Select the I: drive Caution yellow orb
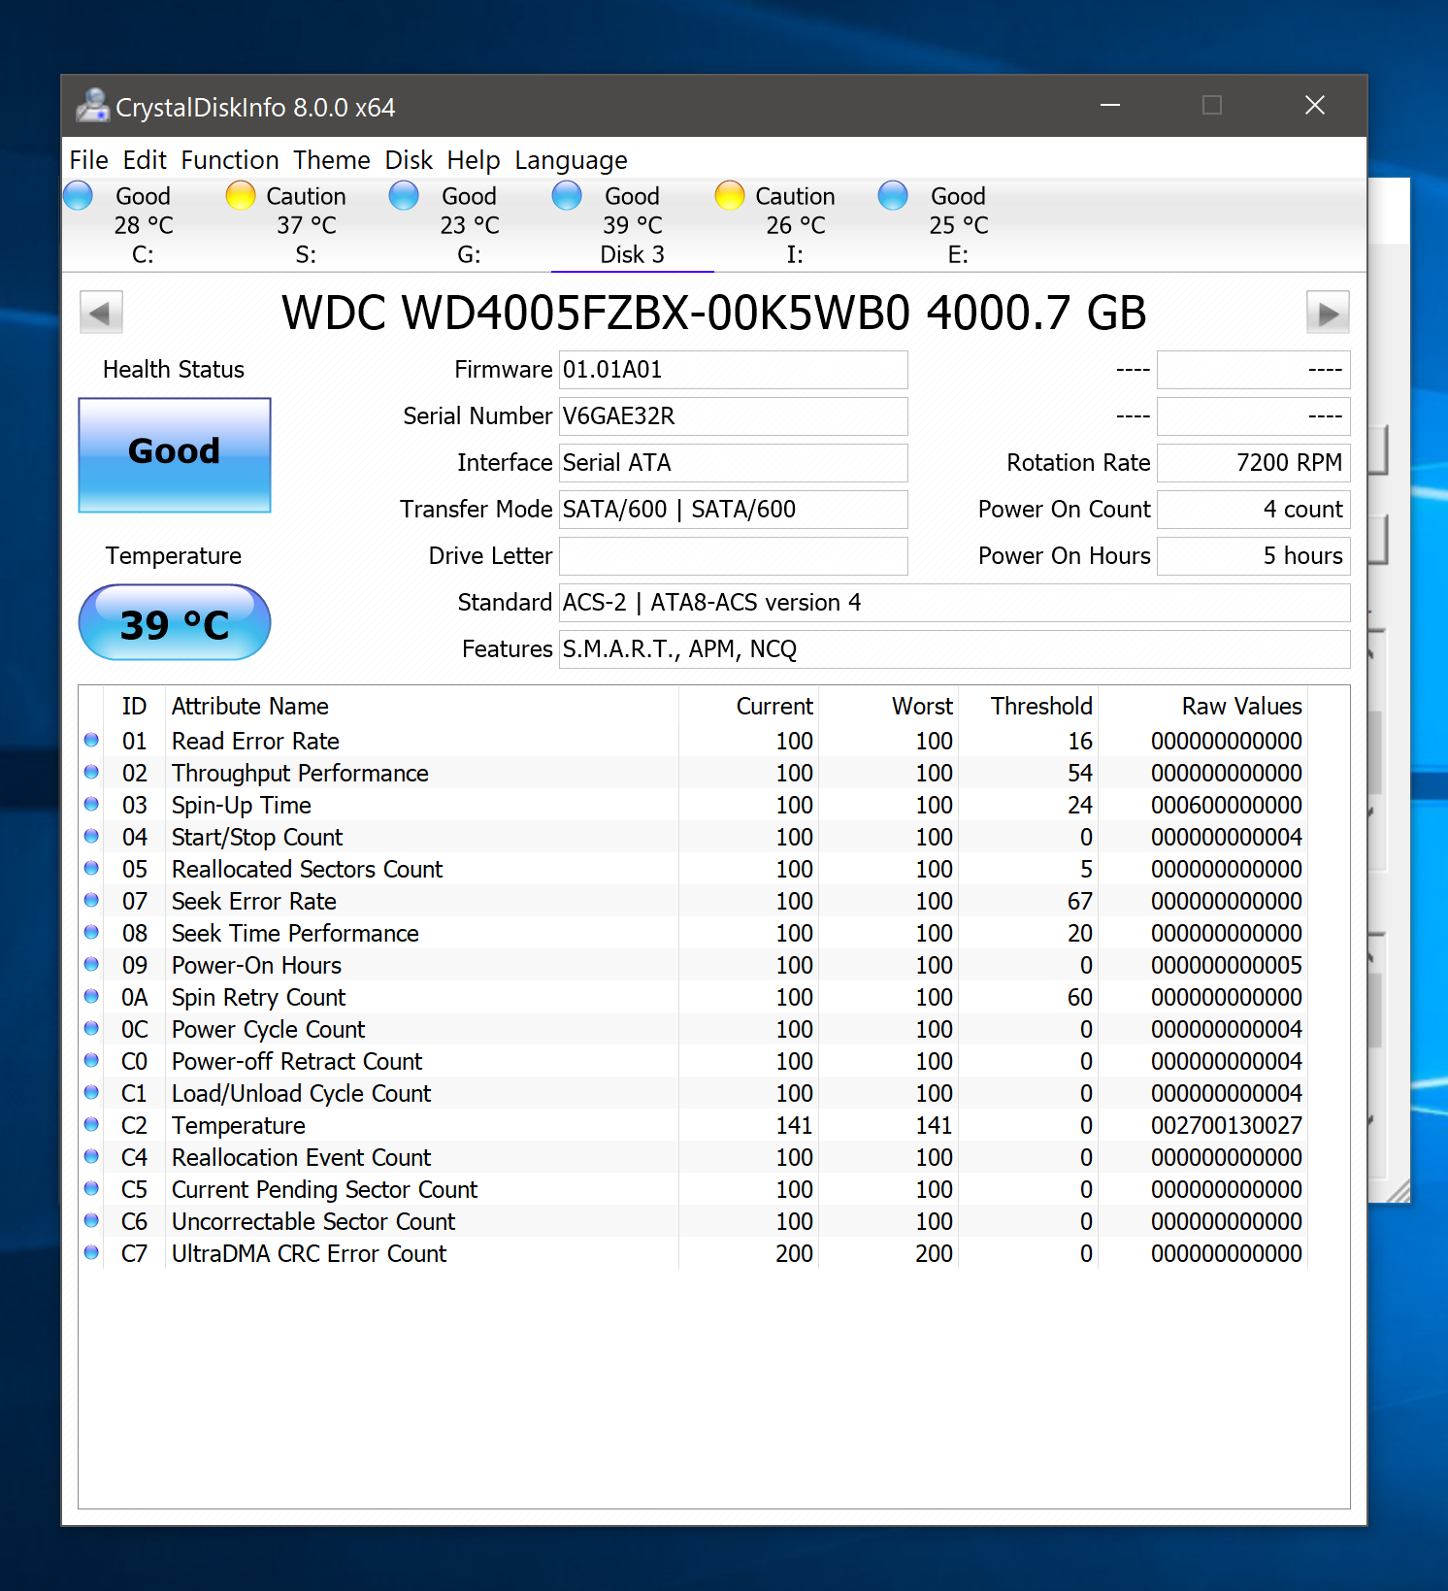This screenshot has height=1591, width=1448. click(x=730, y=195)
